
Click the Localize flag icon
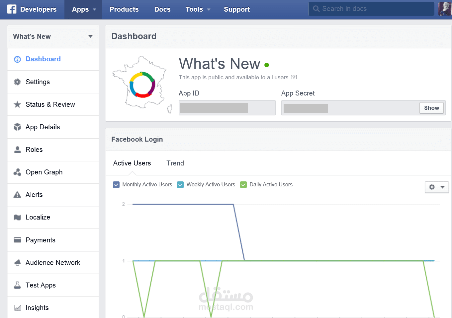tap(17, 217)
